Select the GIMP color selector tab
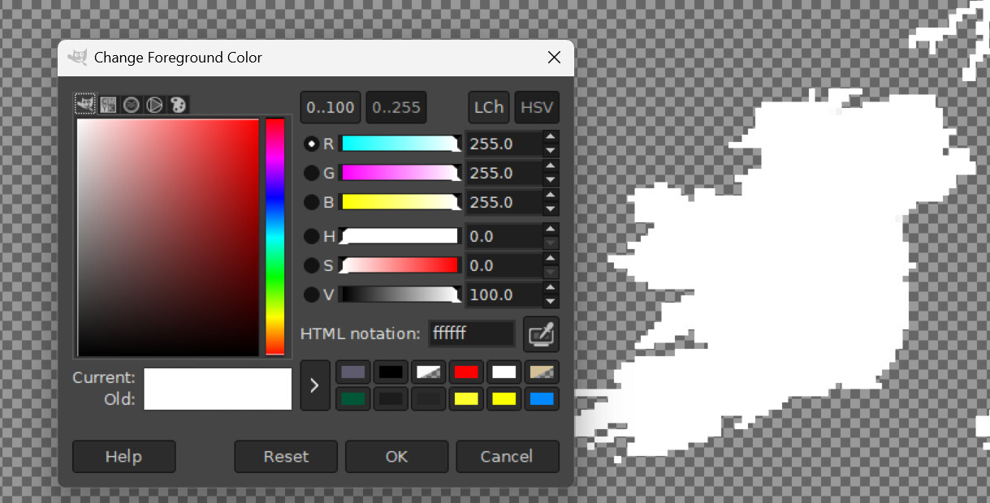Viewport: 990px width, 503px height. pyautogui.click(x=85, y=105)
